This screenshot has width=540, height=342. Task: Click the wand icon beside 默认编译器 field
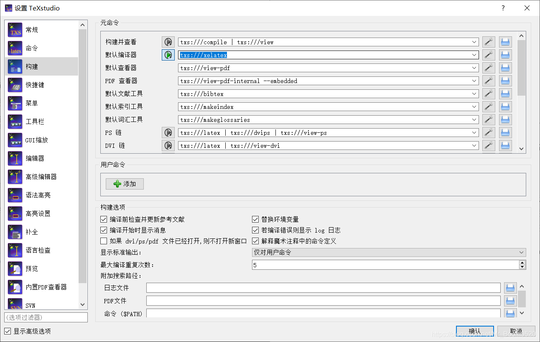pos(489,55)
